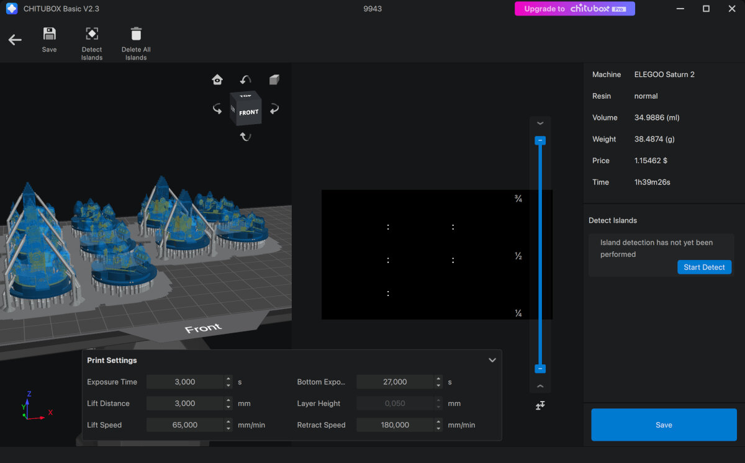The width and height of the screenshot is (745, 463).
Task: Increase Exposure Time with up stepper
Action: tap(228, 379)
